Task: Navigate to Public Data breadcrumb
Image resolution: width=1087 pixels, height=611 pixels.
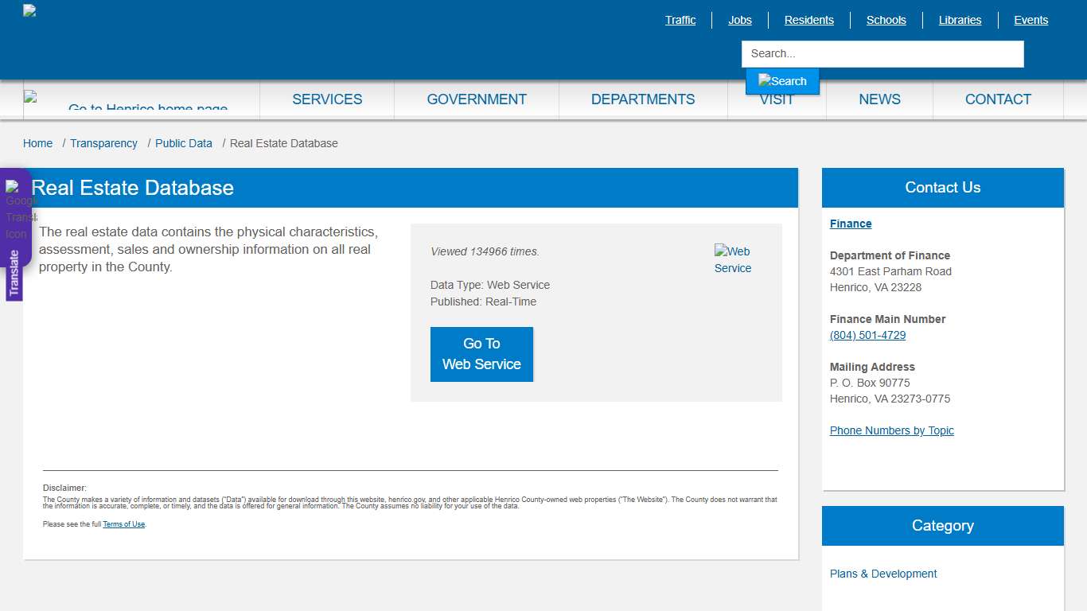Action: pyautogui.click(x=184, y=143)
